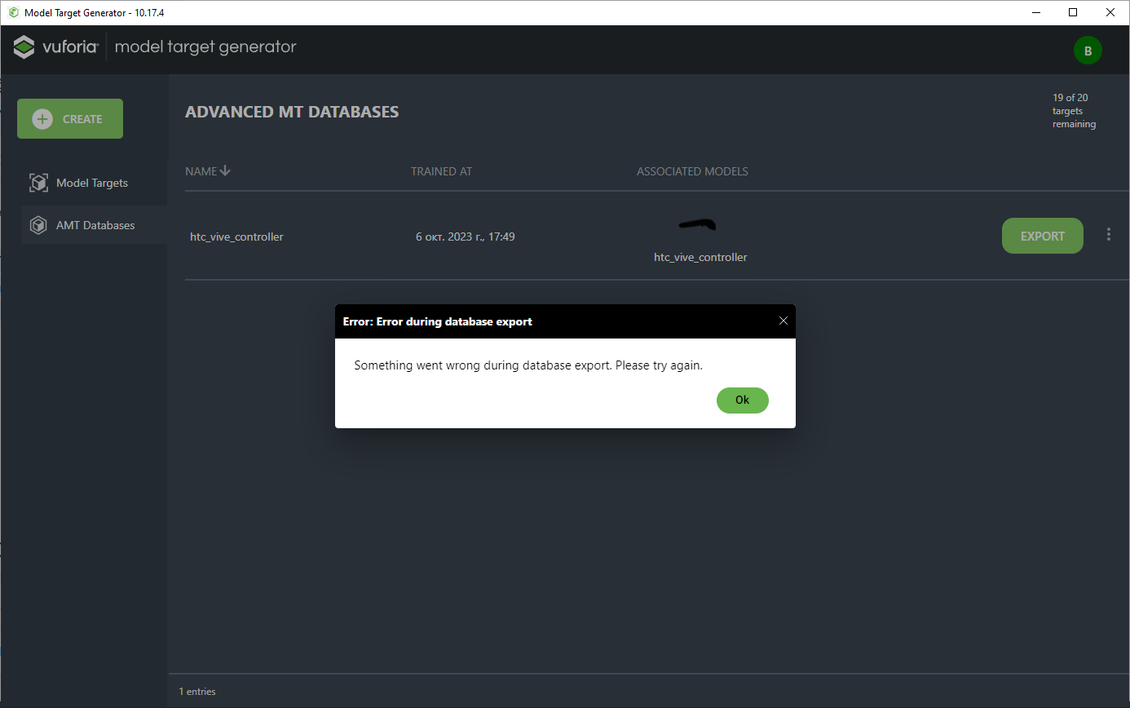Open the kebab menu for htc_vive_controller

coord(1109,234)
